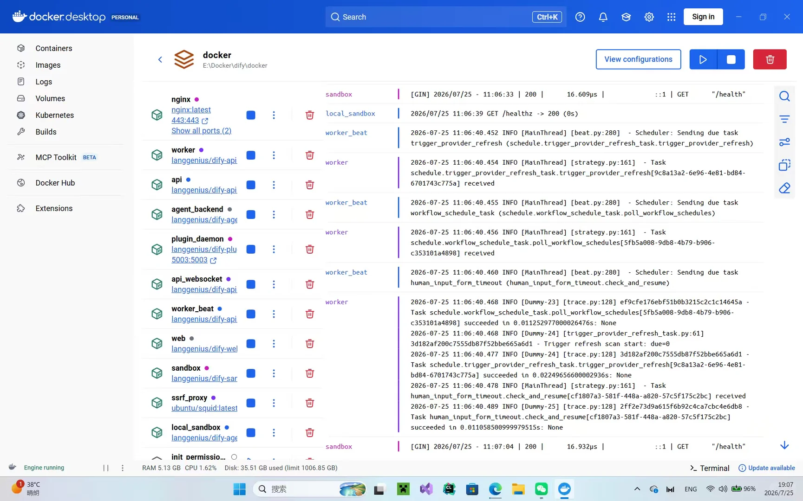The height and width of the screenshot is (501, 803).
Task: Open the notifications bell
Action: tap(603, 17)
